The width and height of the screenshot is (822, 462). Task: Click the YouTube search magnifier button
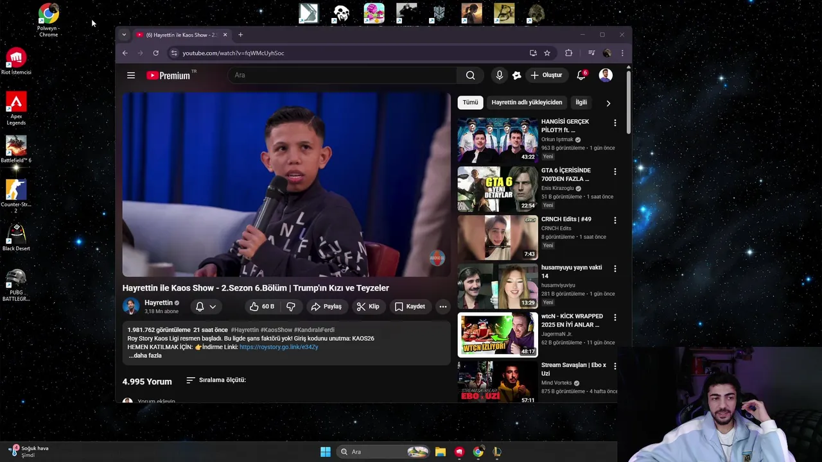point(470,75)
